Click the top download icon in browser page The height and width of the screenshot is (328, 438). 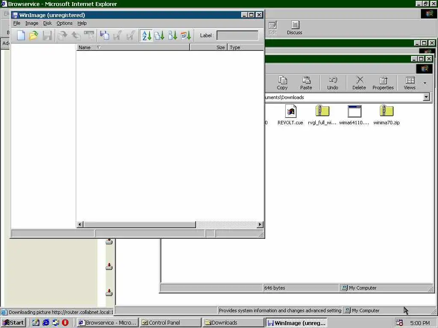tap(109, 242)
